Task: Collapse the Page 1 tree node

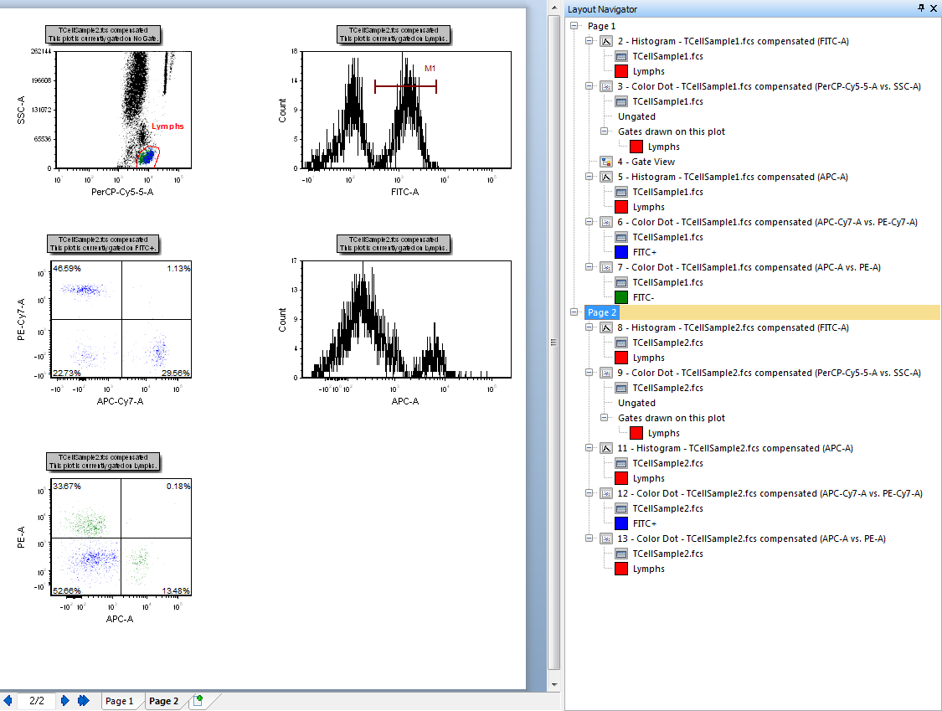Action: 574,26
